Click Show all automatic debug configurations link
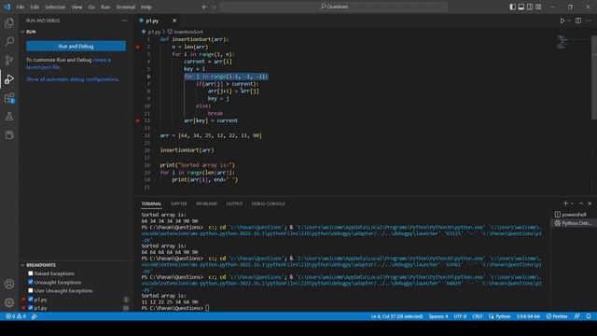Image resolution: width=597 pixels, height=336 pixels. point(73,79)
